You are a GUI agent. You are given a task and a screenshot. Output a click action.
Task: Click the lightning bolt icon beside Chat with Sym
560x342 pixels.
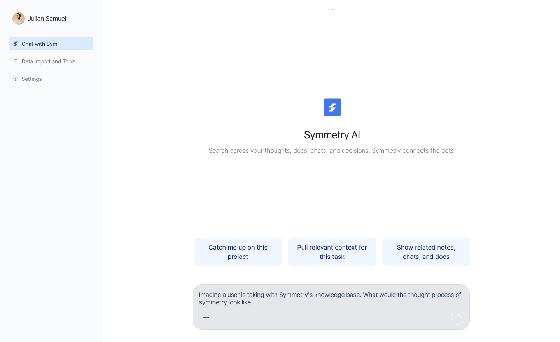[x=16, y=44]
